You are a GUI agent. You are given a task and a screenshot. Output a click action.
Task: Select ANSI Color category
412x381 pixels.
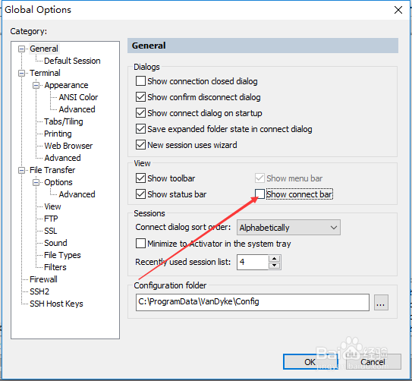click(x=78, y=97)
